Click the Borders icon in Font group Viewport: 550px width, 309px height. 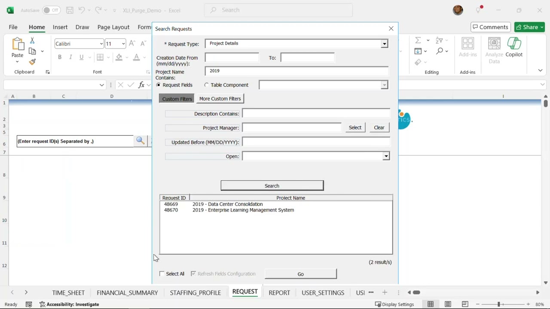tap(100, 57)
